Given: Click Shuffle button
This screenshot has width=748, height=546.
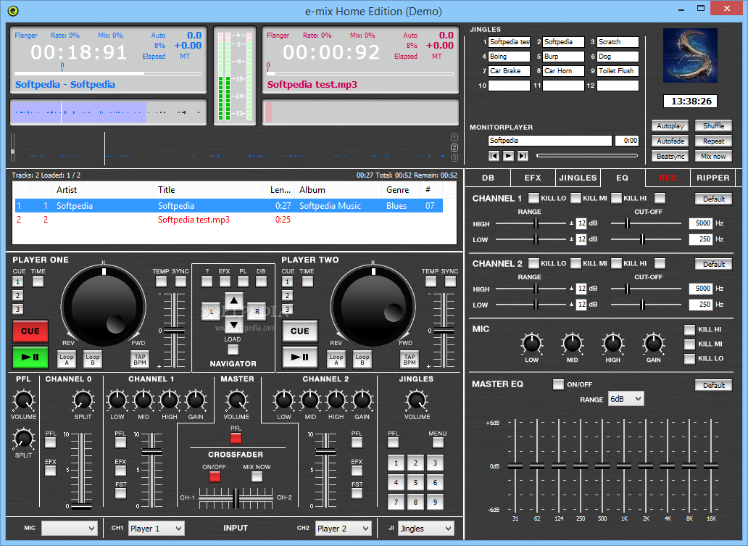Looking at the screenshot, I should point(713,126).
